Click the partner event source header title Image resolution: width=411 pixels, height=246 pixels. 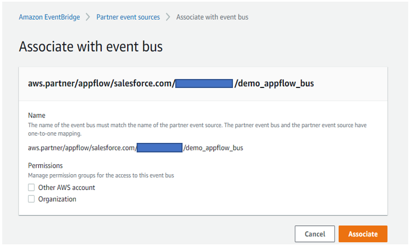pyautogui.click(x=171, y=83)
